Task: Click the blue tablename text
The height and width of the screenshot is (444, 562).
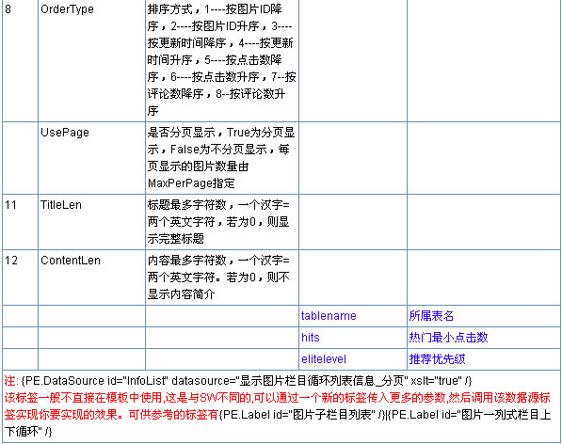Action: [329, 316]
